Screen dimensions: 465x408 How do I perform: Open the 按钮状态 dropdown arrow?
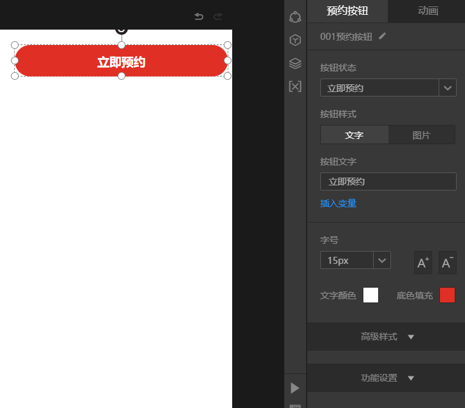[448, 88]
